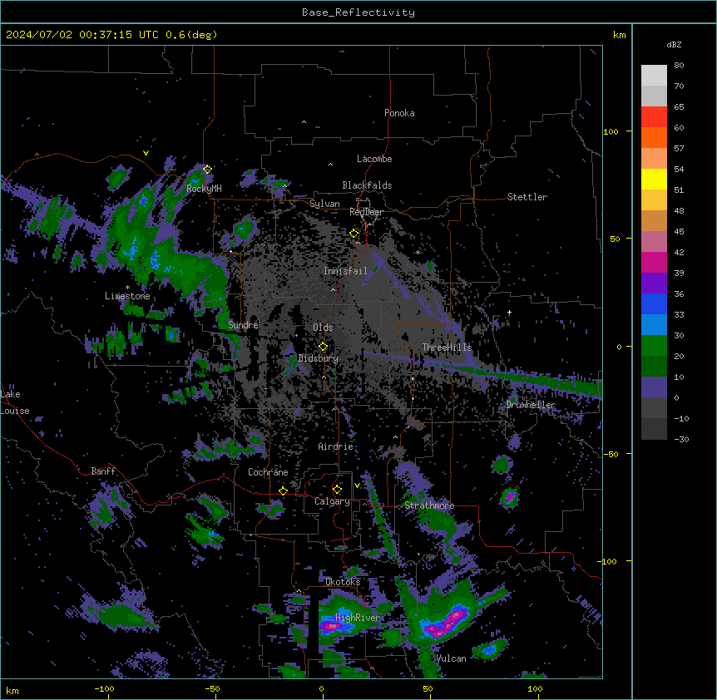Viewport: 717px width, 700px height.
Task: Click the 45 value on the dBZ legend
Action: click(679, 232)
